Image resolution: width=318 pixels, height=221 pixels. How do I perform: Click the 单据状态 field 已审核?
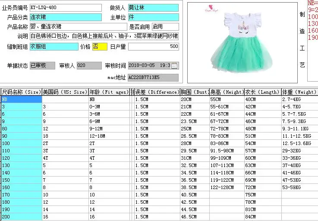click(x=42, y=66)
